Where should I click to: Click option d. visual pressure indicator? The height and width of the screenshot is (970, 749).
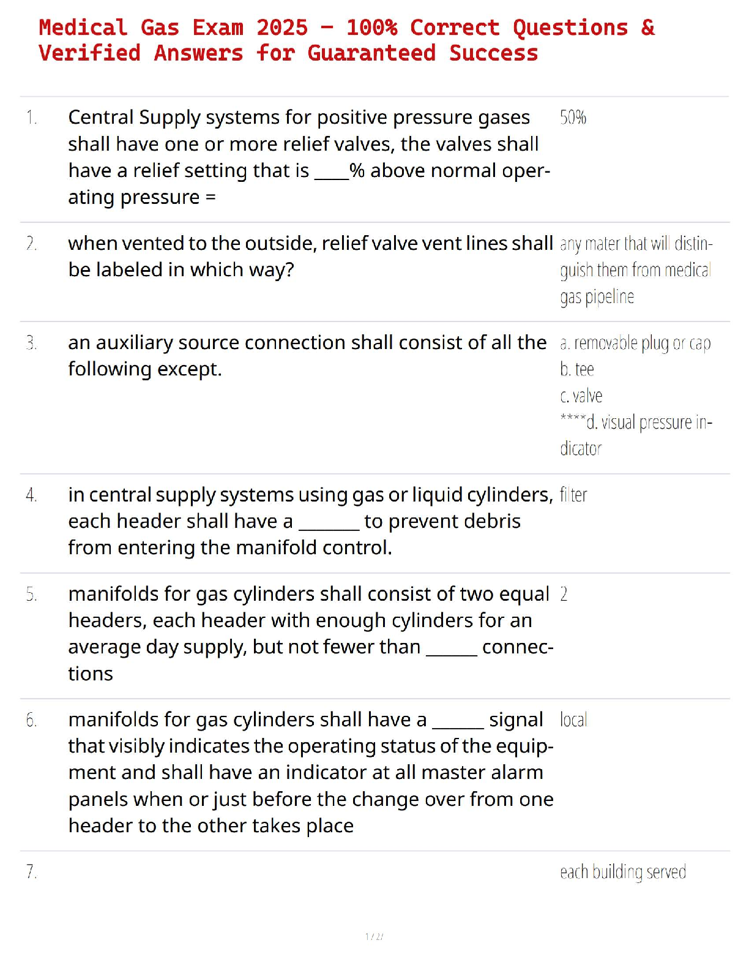[x=636, y=435]
